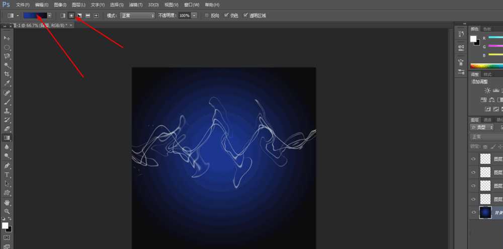Image resolution: width=503 pixels, height=249 pixels.
Task: Open the tool preset picker arrow
Action: [17, 16]
